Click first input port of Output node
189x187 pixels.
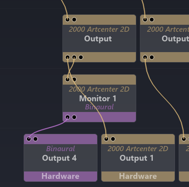(x=68, y=20)
